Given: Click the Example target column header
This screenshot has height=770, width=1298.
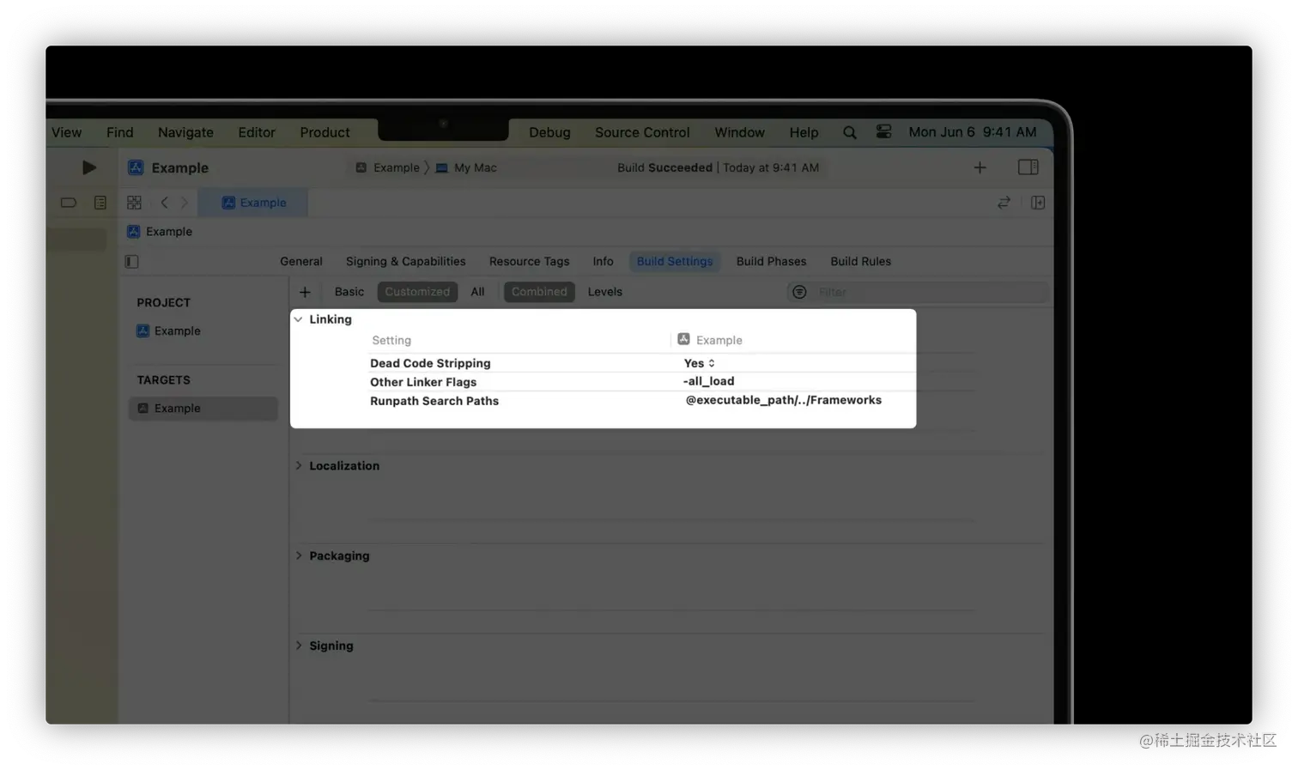Looking at the screenshot, I should (710, 340).
